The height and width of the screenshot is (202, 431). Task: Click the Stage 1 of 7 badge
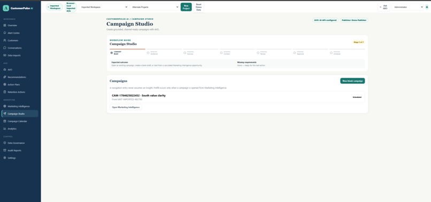358,42
